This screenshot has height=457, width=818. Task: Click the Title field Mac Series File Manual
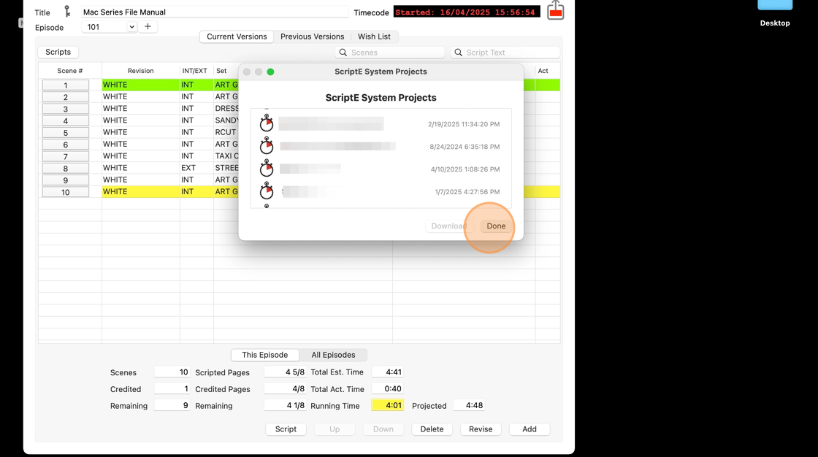[x=215, y=12]
